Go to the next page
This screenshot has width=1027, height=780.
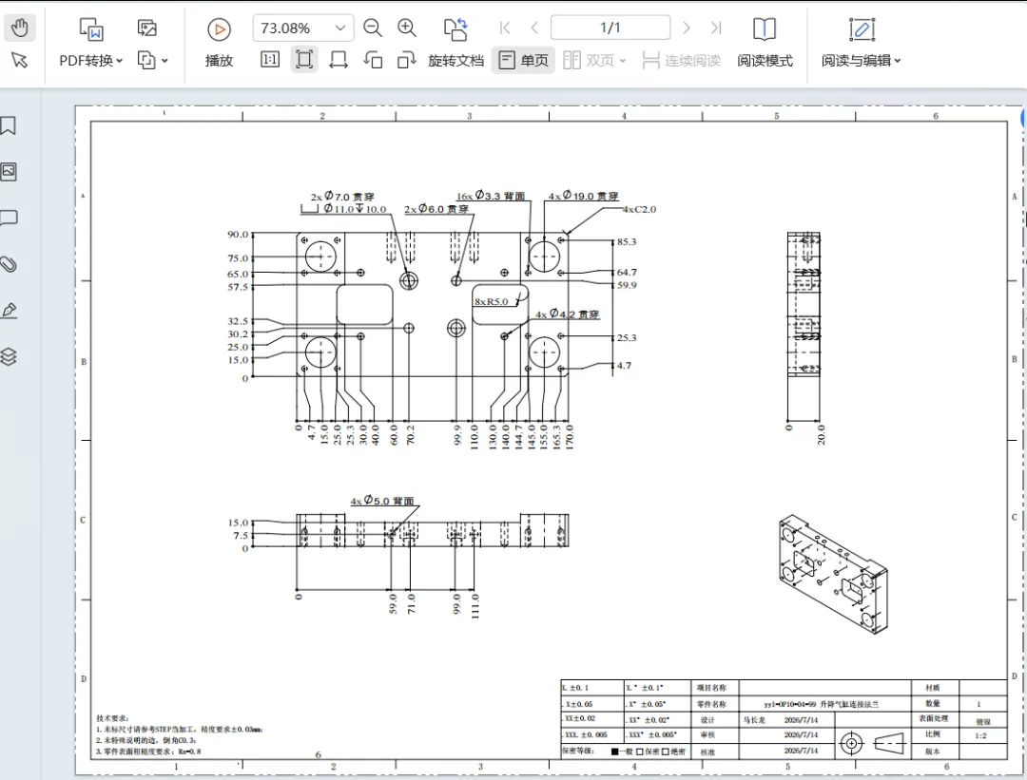(x=687, y=28)
